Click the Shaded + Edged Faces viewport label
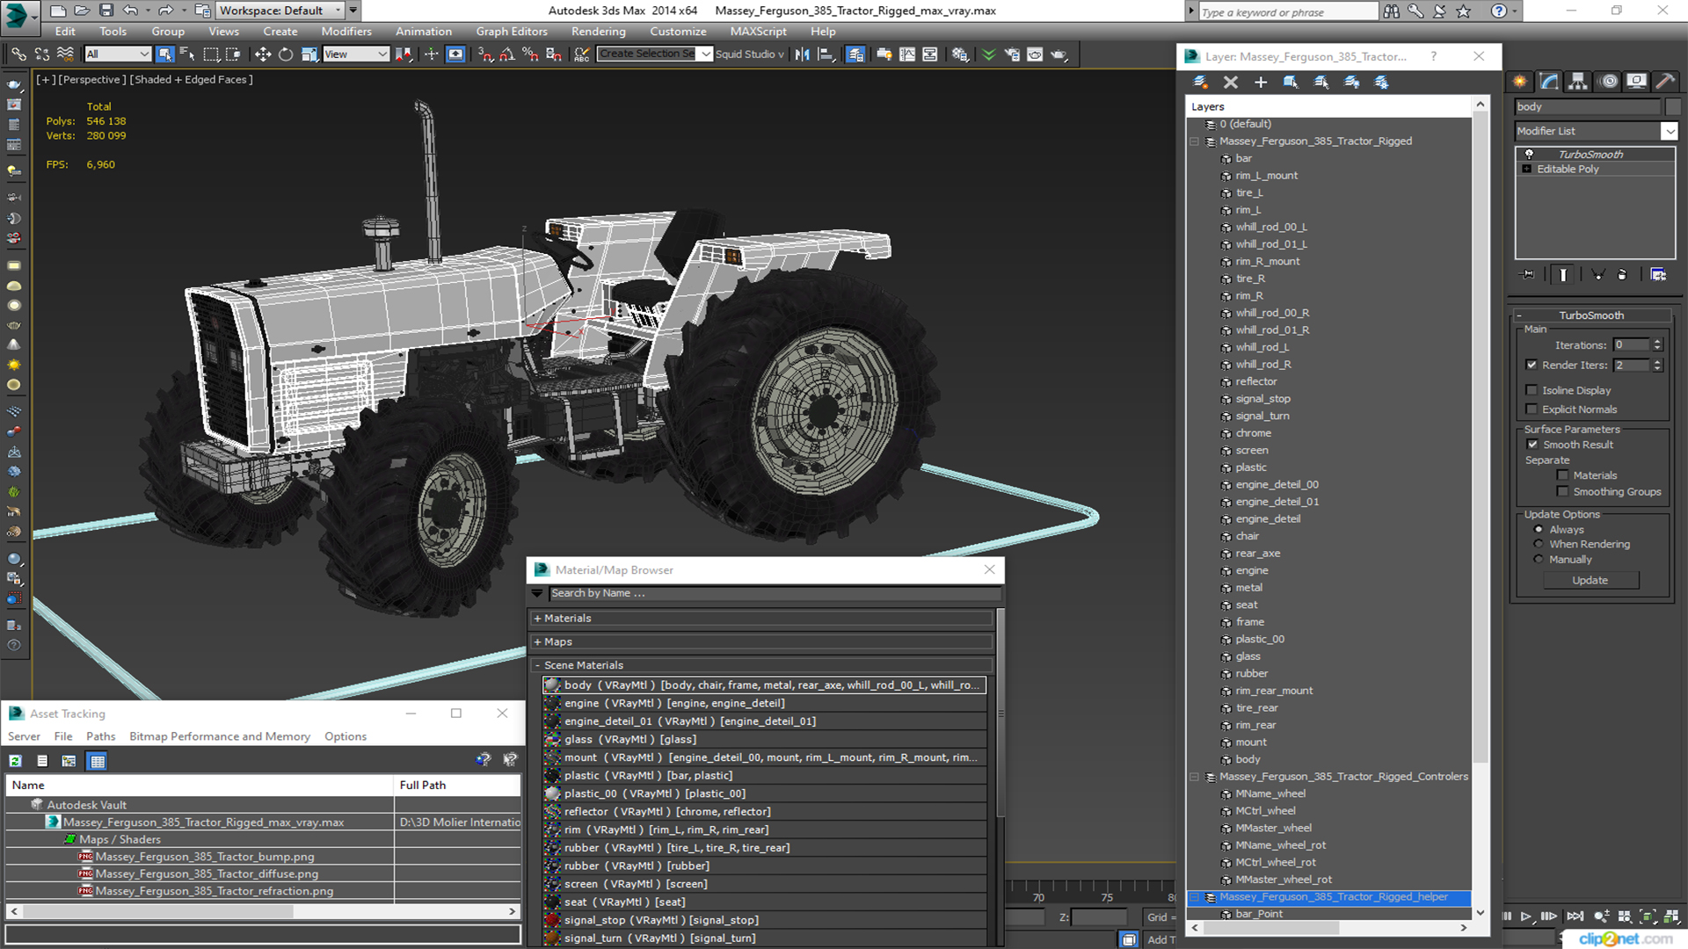 pyautogui.click(x=191, y=79)
